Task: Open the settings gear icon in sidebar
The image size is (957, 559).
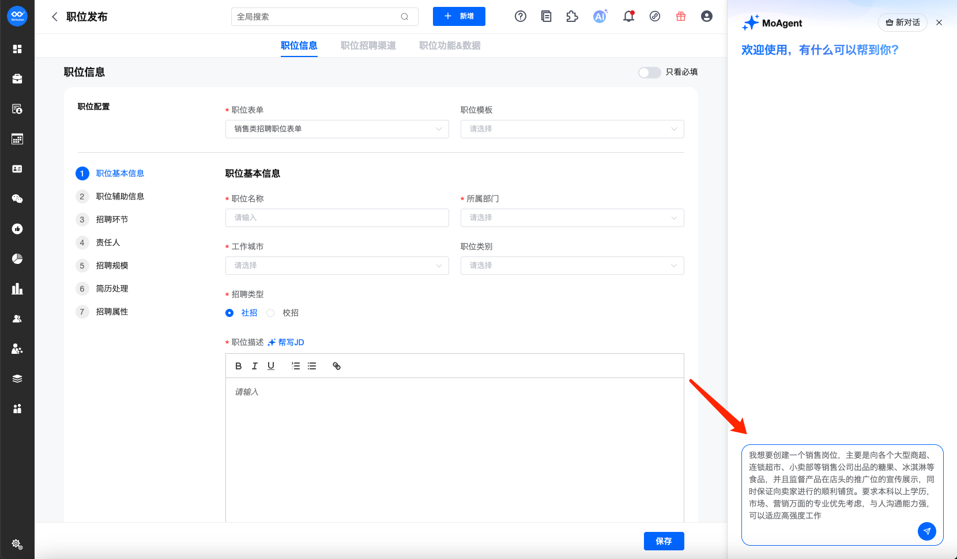Action: [17, 544]
